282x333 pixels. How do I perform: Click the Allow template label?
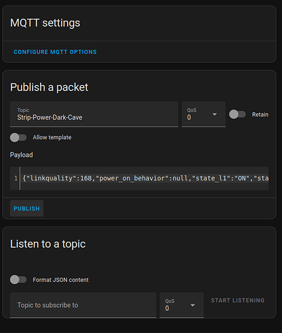click(52, 137)
